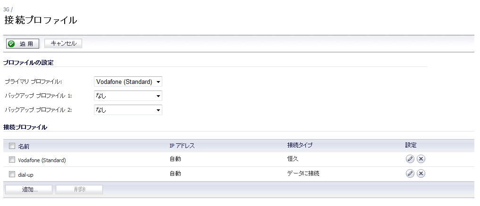This screenshot has height=206, width=480.
Task: Delete the Vodafone (Standard) profile X icon
Action: 421,159
